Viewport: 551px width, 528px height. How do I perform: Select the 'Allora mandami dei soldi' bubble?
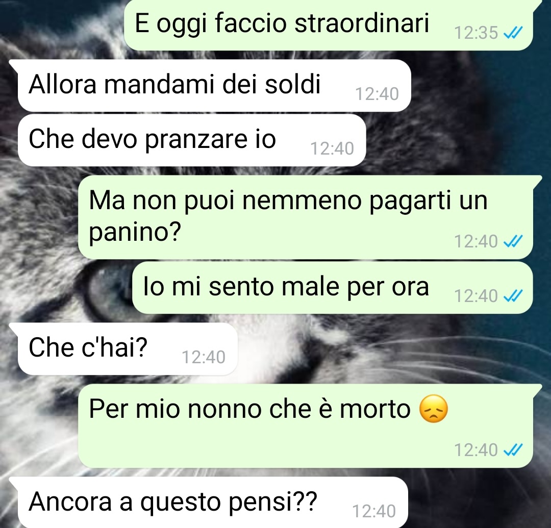click(214, 85)
